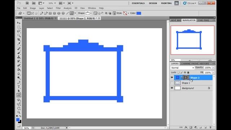Toggle lock all padlock icon

pos(188,72)
